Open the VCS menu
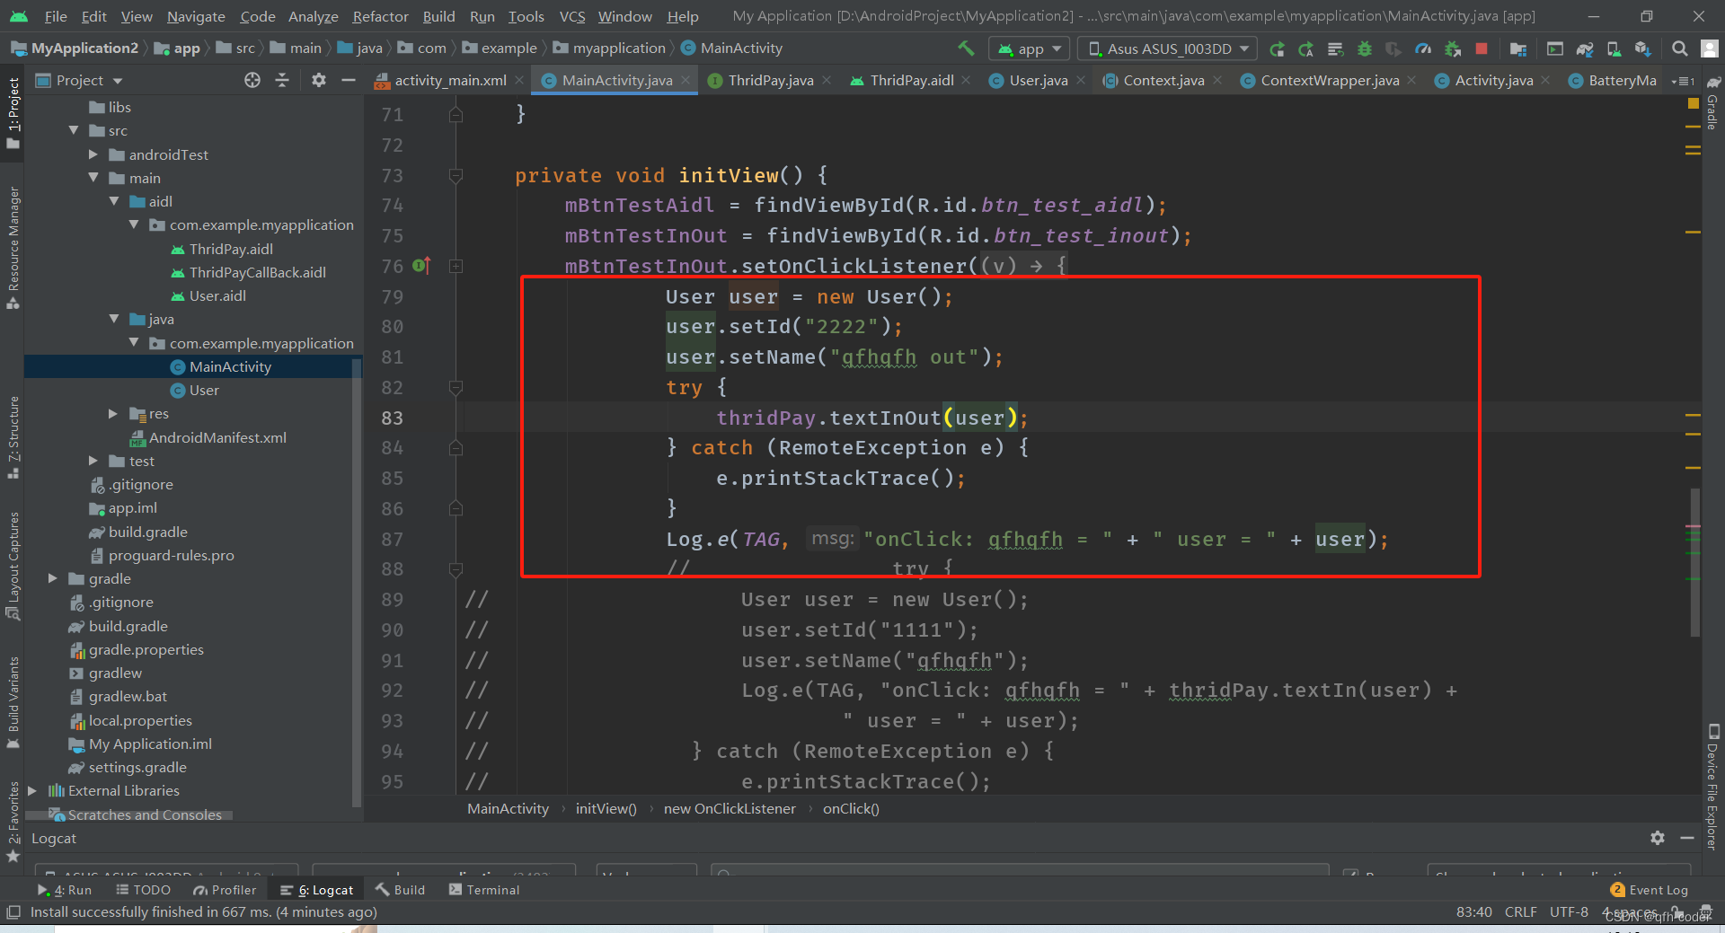1725x933 pixels. (571, 16)
